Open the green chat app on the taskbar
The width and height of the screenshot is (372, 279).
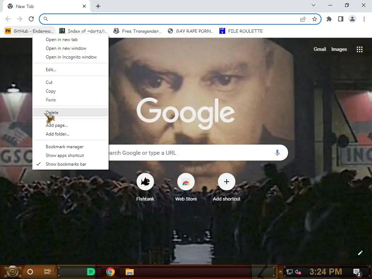tap(91, 272)
